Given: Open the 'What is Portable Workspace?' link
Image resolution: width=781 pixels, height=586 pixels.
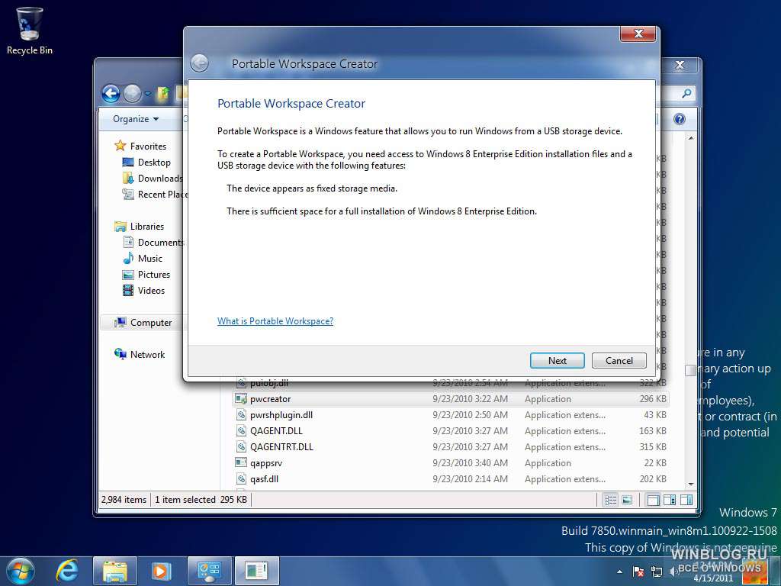Looking at the screenshot, I should click(x=275, y=321).
